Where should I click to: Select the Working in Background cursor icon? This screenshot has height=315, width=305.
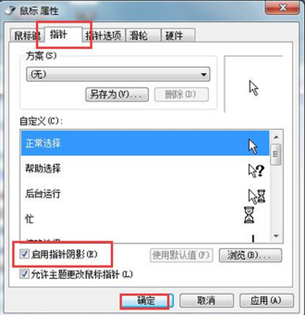[256, 196]
